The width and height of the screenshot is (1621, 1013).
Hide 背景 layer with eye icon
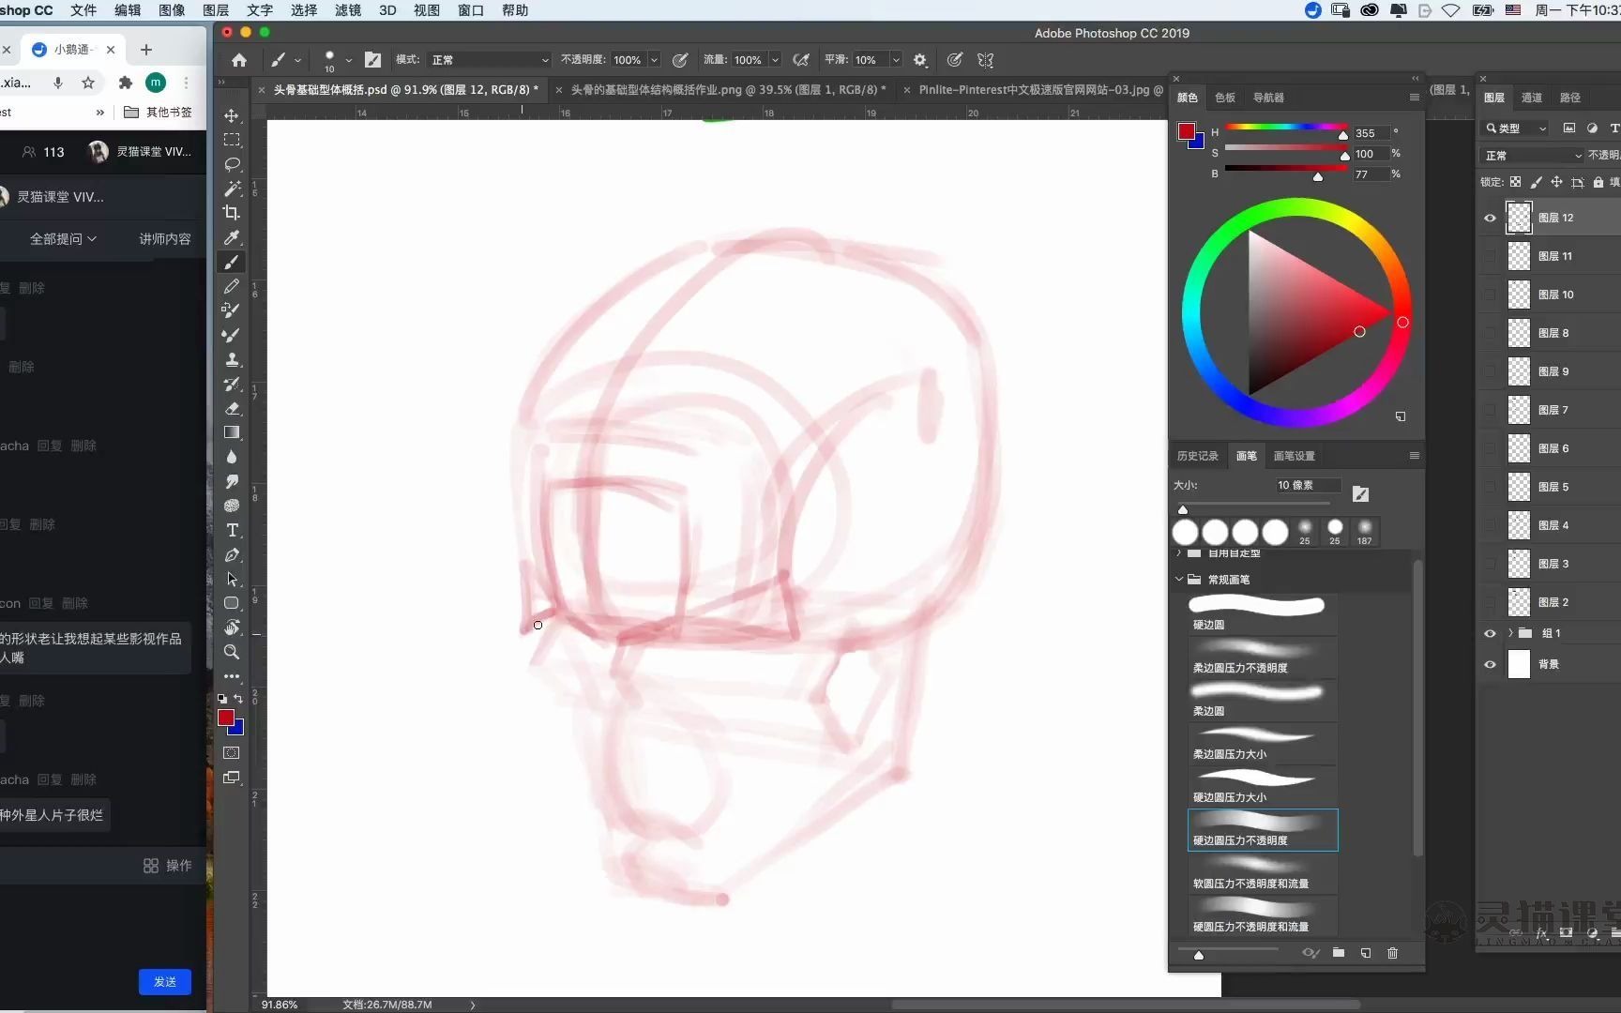[x=1490, y=664]
